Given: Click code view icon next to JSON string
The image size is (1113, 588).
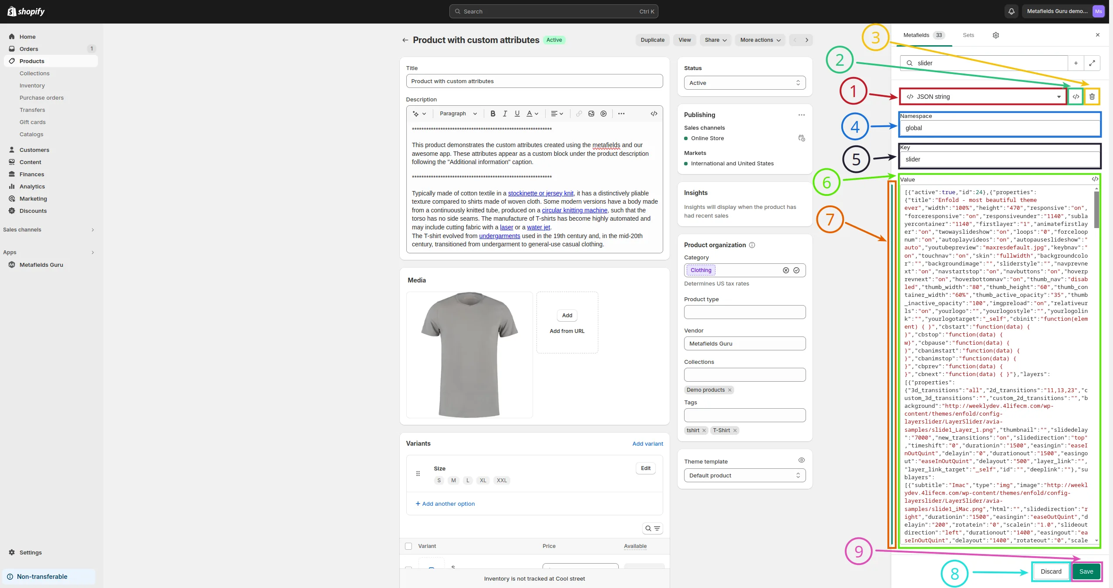Looking at the screenshot, I should [1076, 97].
